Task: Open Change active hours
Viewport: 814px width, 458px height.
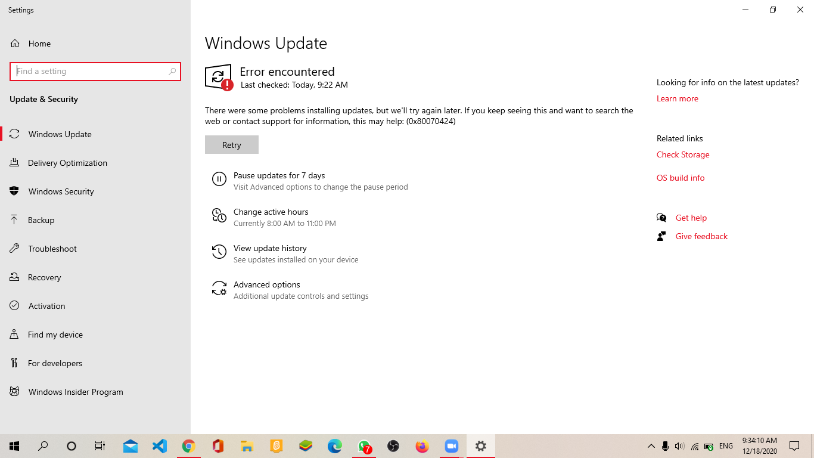Action: click(x=274, y=217)
